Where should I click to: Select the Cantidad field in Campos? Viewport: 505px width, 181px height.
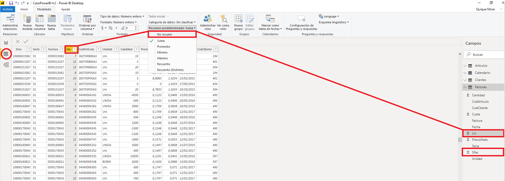tap(483, 95)
